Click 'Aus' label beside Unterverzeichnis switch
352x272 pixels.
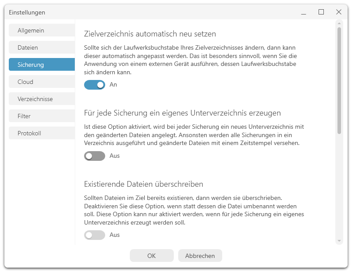click(114, 156)
